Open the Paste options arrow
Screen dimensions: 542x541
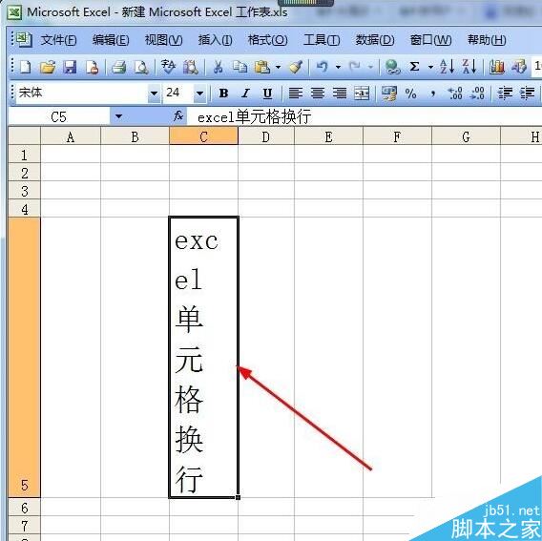tap(279, 67)
